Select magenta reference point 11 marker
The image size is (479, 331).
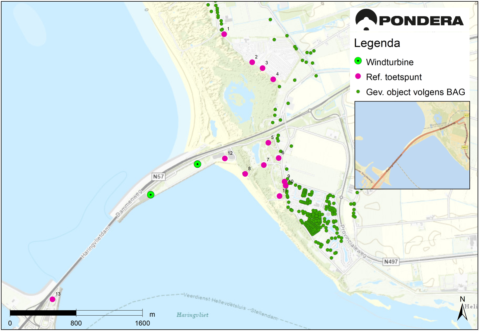(280, 196)
